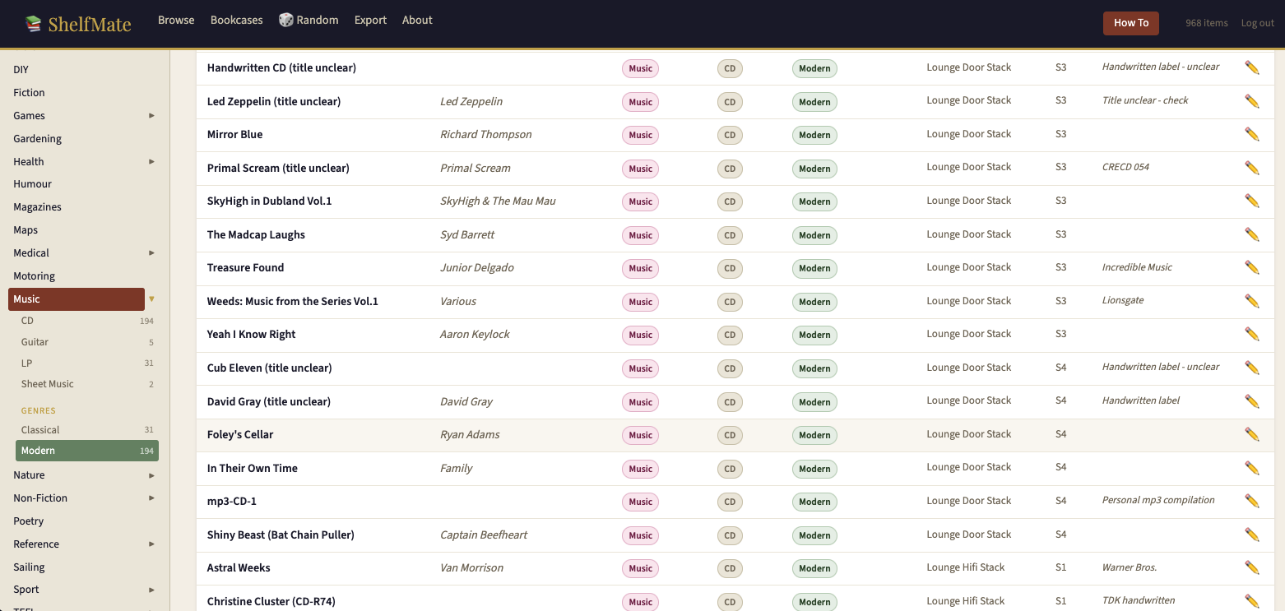Expand the Nature category arrow
The height and width of the screenshot is (611, 1285).
[x=151, y=475]
